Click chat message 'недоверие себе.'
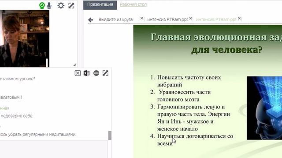 (17, 116)
